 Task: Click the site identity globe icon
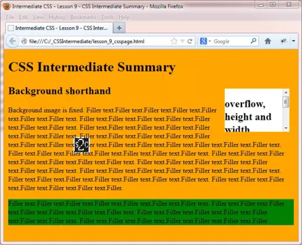24,41
